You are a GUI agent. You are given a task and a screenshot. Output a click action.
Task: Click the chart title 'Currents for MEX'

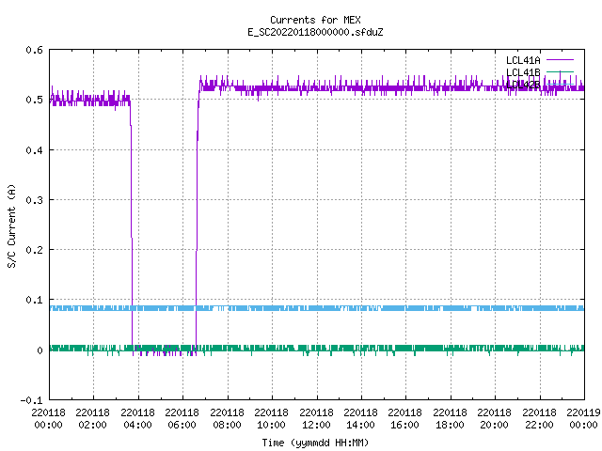315,20
